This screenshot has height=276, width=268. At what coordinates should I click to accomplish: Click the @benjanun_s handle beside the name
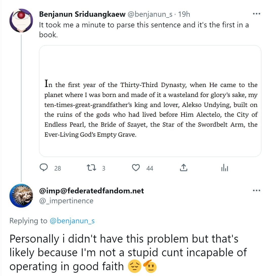click(149, 14)
